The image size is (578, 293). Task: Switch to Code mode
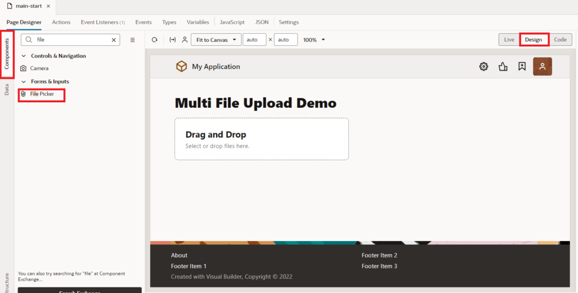561,40
